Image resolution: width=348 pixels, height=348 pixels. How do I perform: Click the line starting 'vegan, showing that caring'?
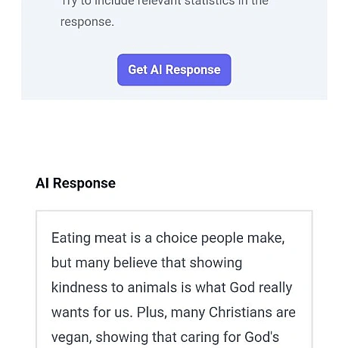165,337
